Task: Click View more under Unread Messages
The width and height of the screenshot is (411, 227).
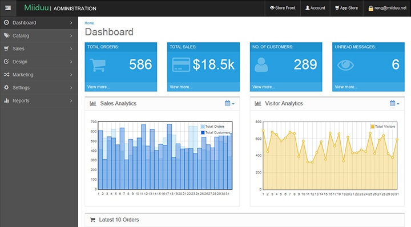Action: [346, 87]
